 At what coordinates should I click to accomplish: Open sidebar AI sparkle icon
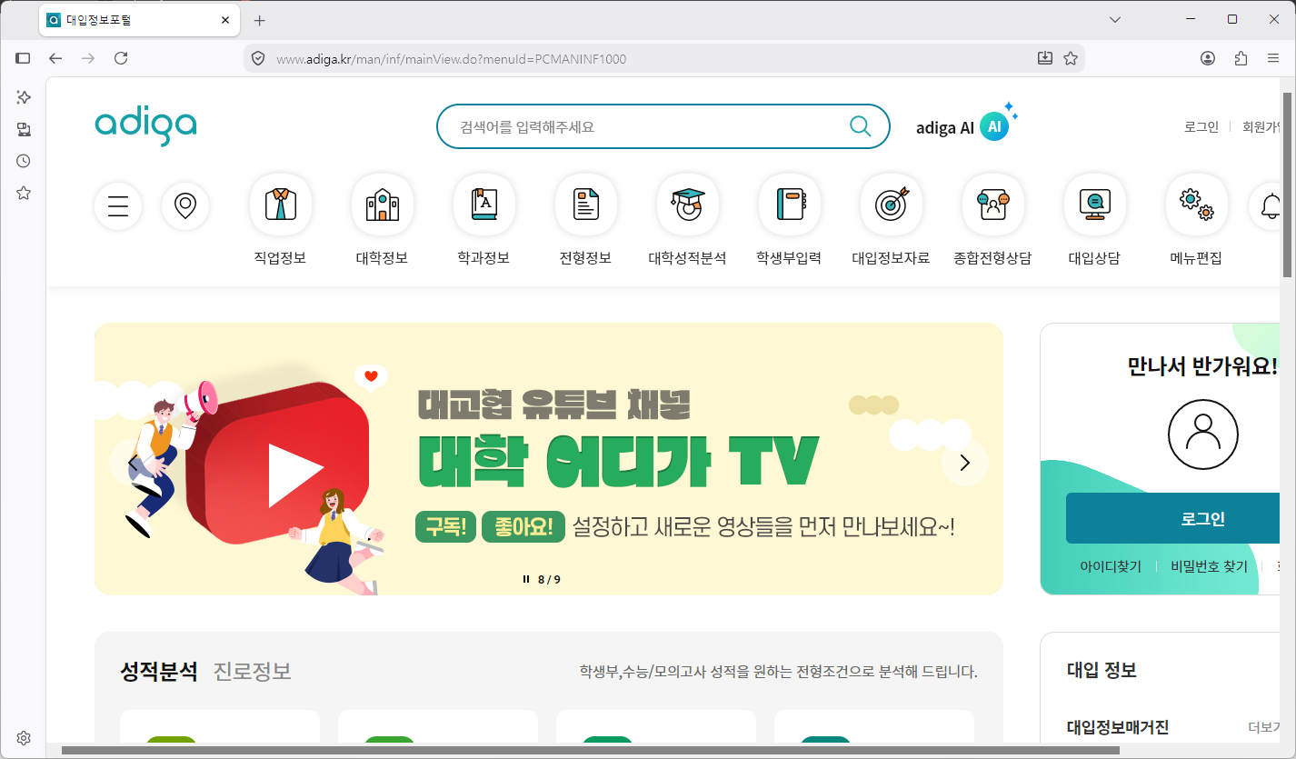(x=24, y=97)
